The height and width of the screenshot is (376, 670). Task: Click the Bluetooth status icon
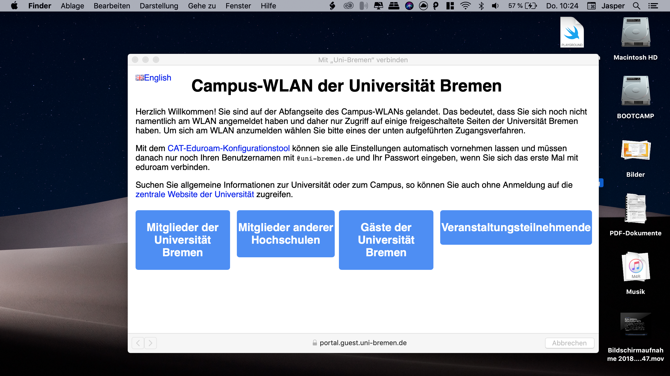[481, 6]
